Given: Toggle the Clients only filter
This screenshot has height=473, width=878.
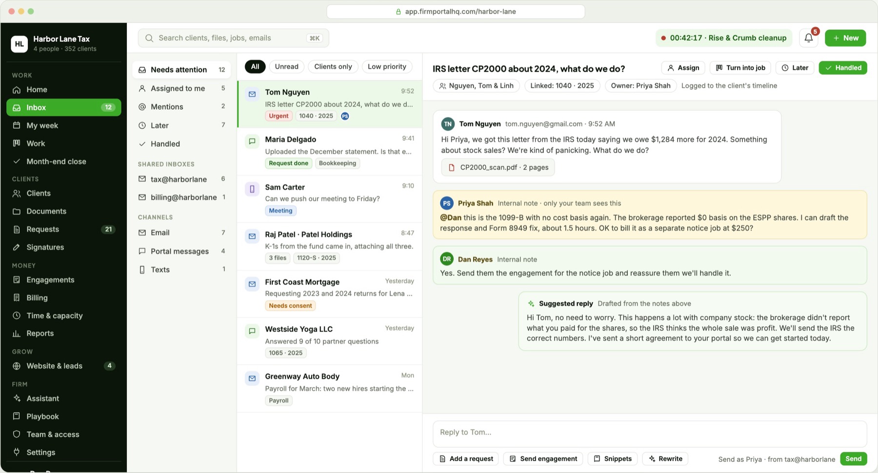Looking at the screenshot, I should (x=333, y=67).
